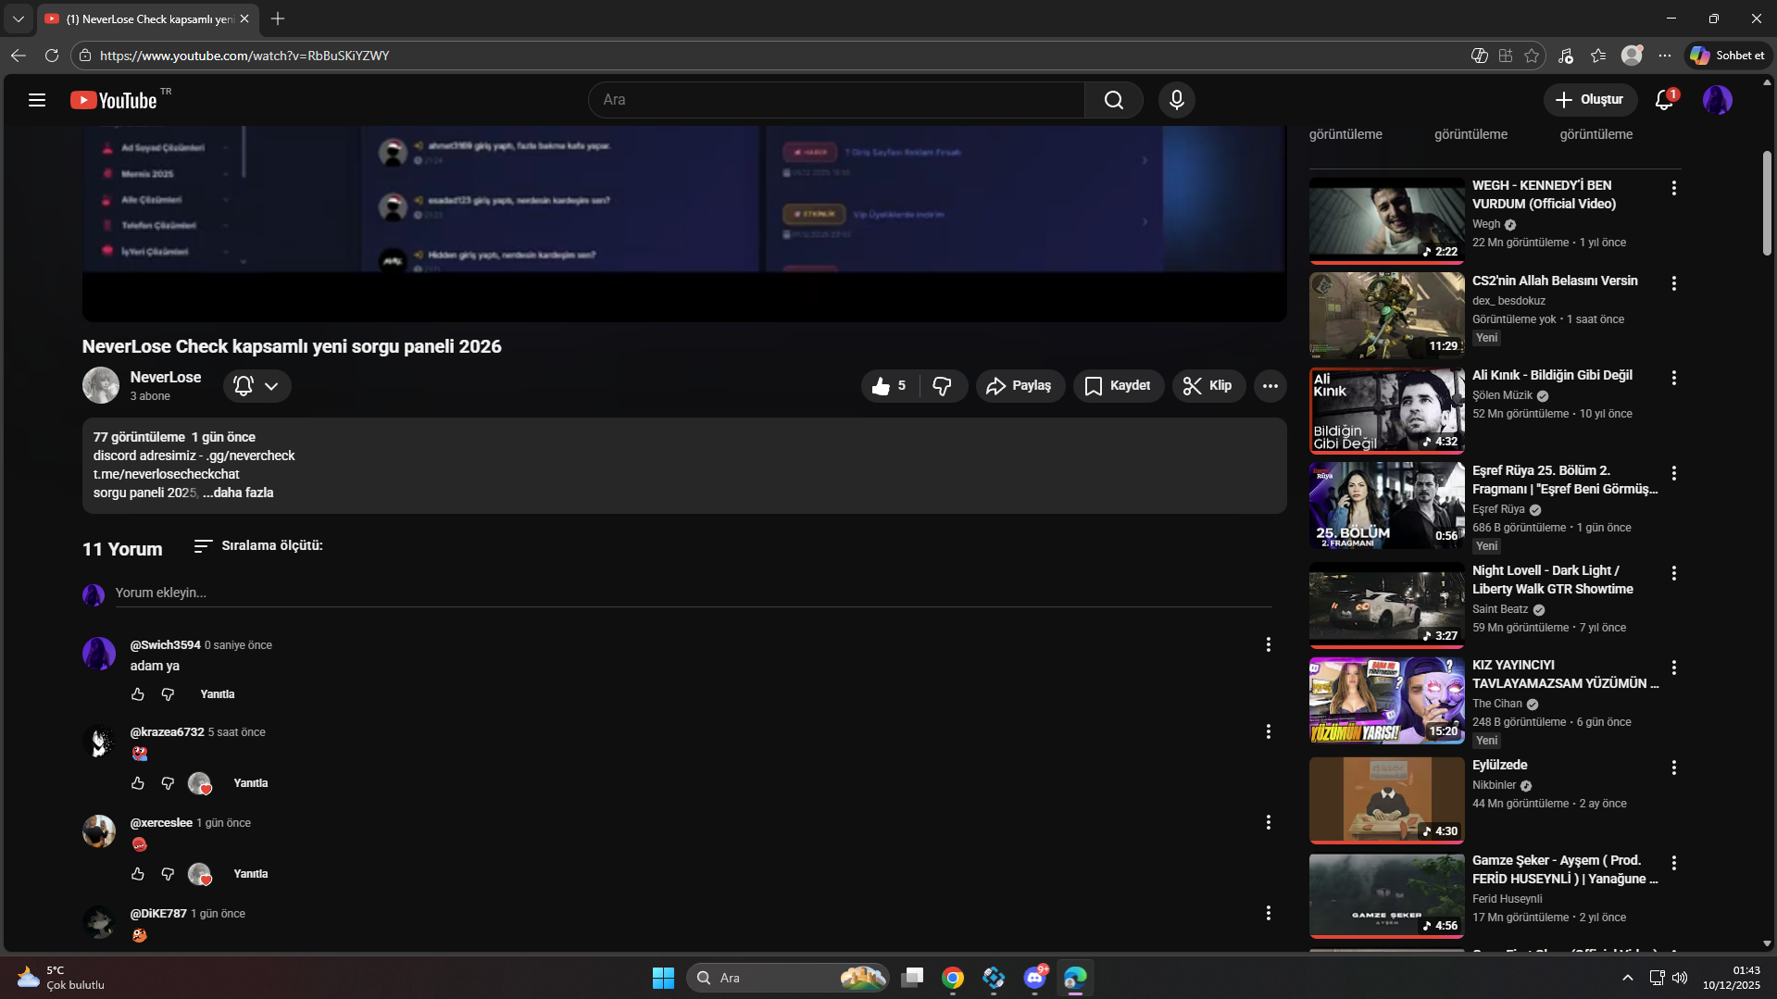Like the NeverLose Check video
This screenshot has height=999, width=1777.
tap(889, 386)
